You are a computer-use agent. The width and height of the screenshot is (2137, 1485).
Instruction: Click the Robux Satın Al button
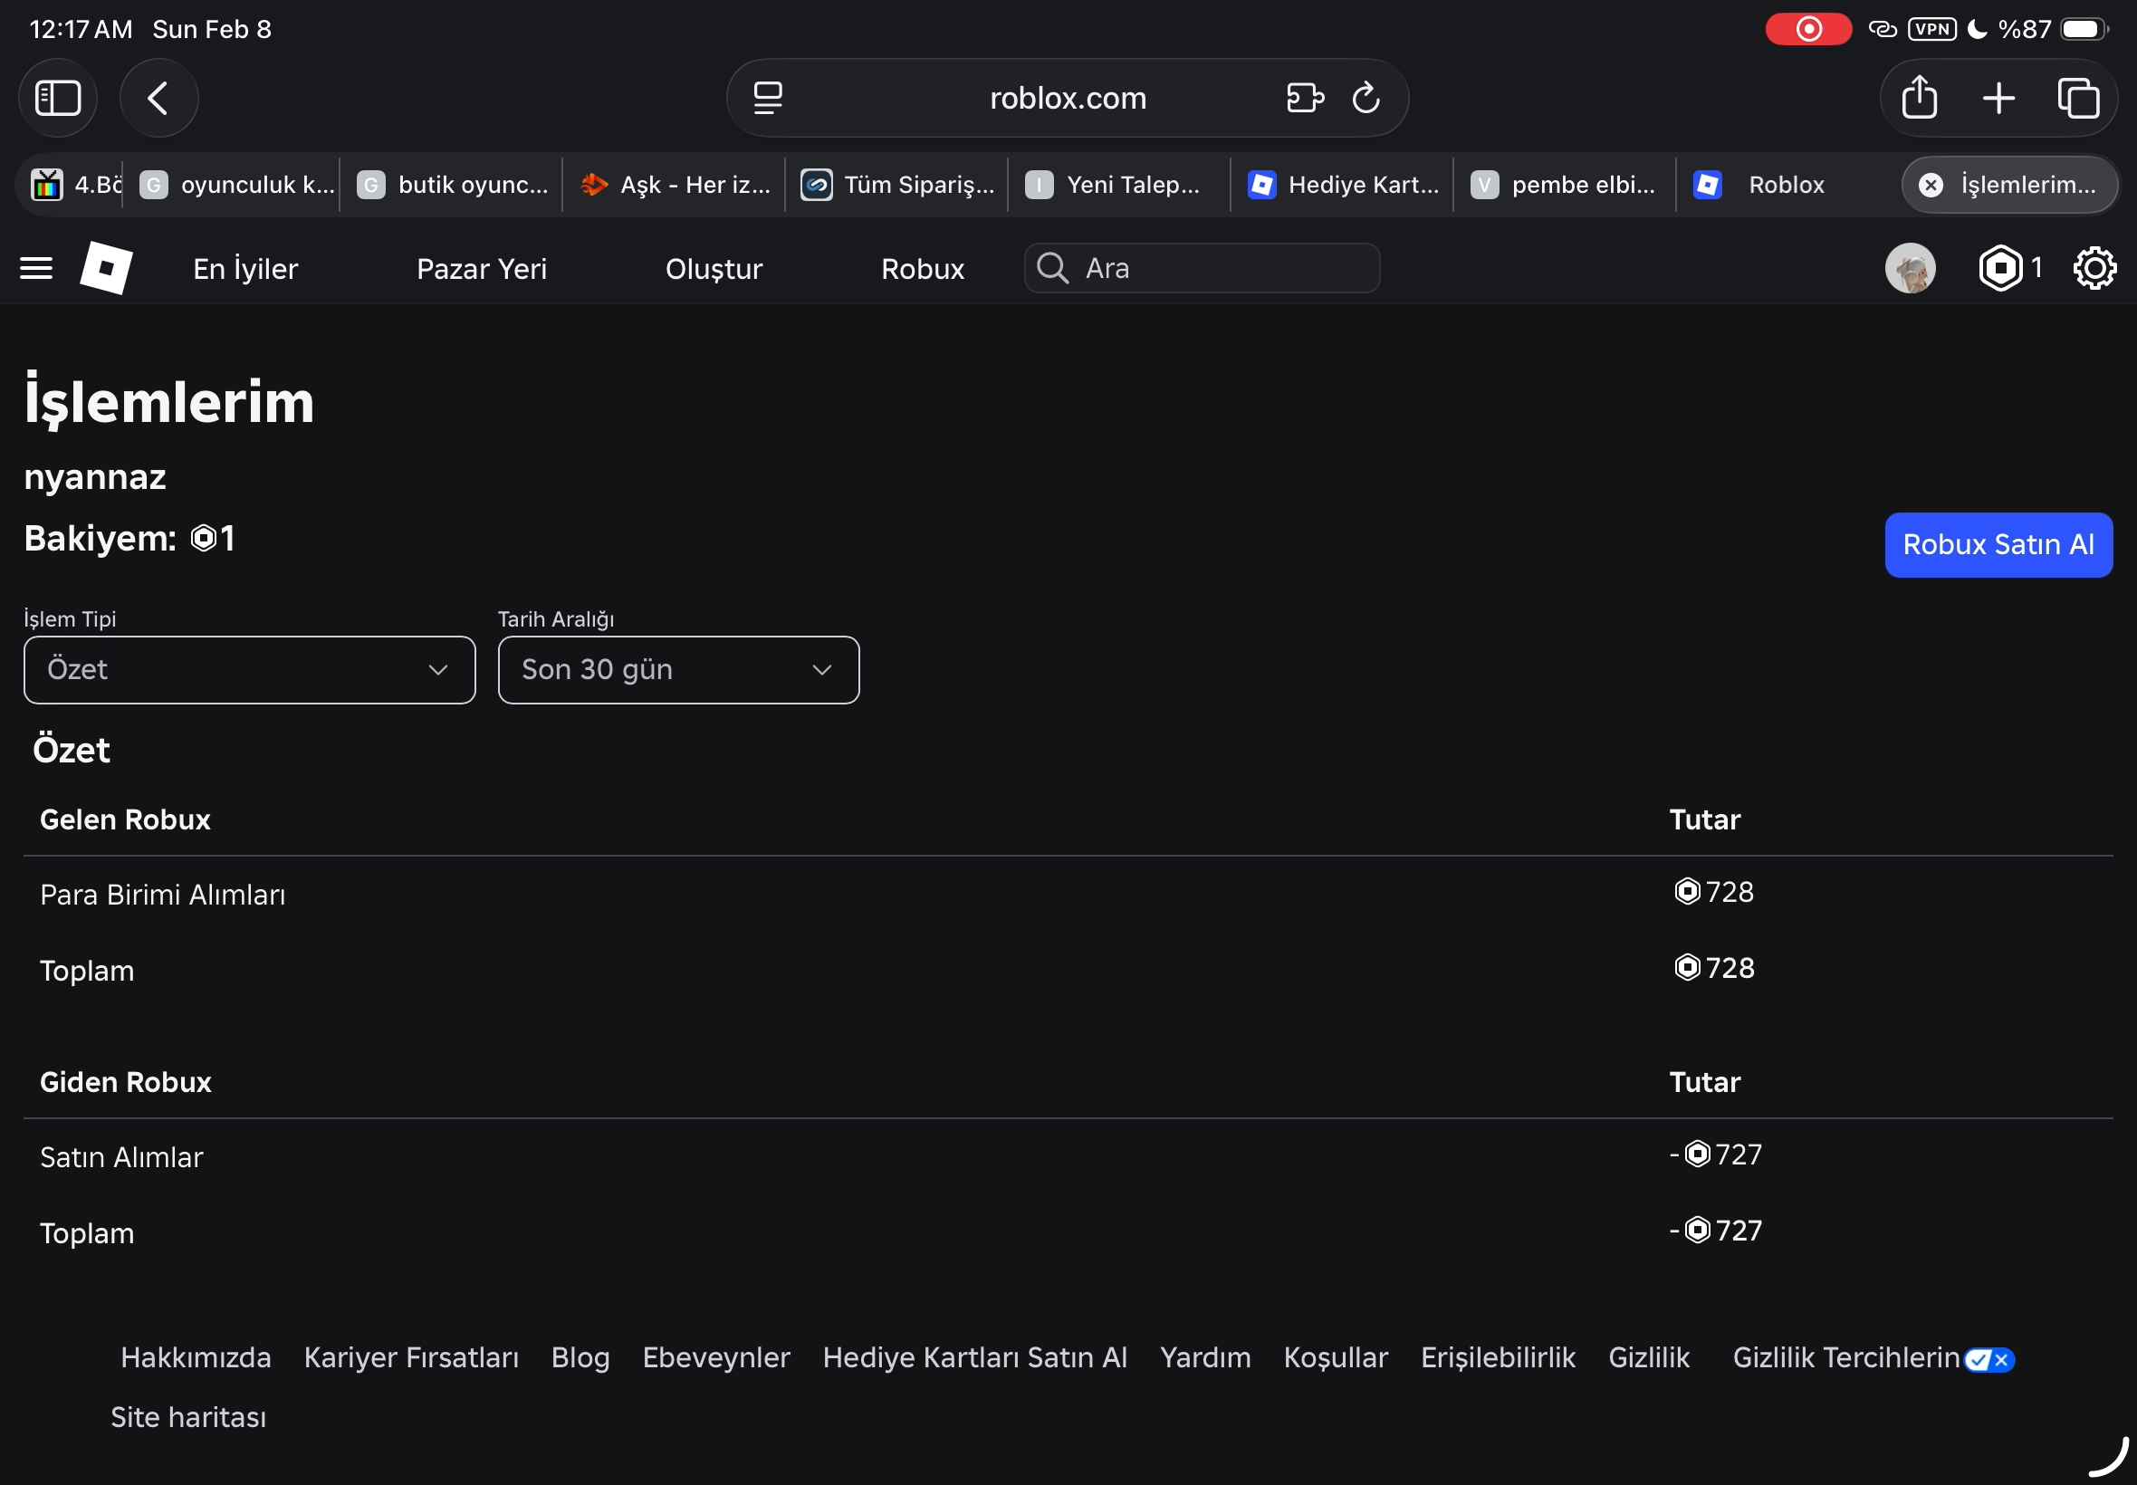(1998, 545)
